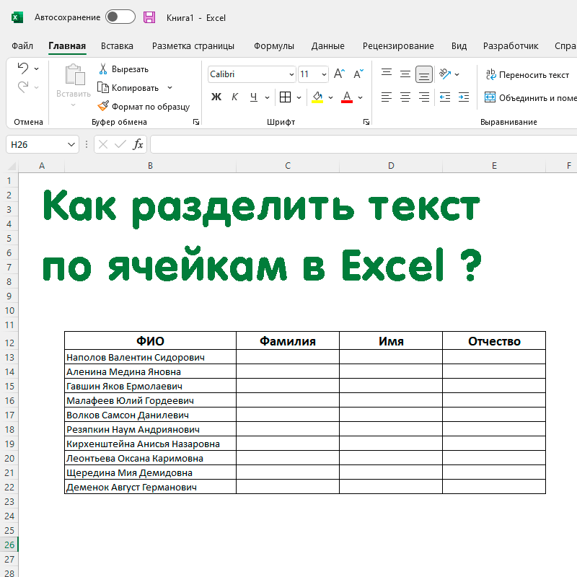Screen dimensions: 577x577
Task: Open the Calibri font name dropdown
Action: [x=291, y=74]
